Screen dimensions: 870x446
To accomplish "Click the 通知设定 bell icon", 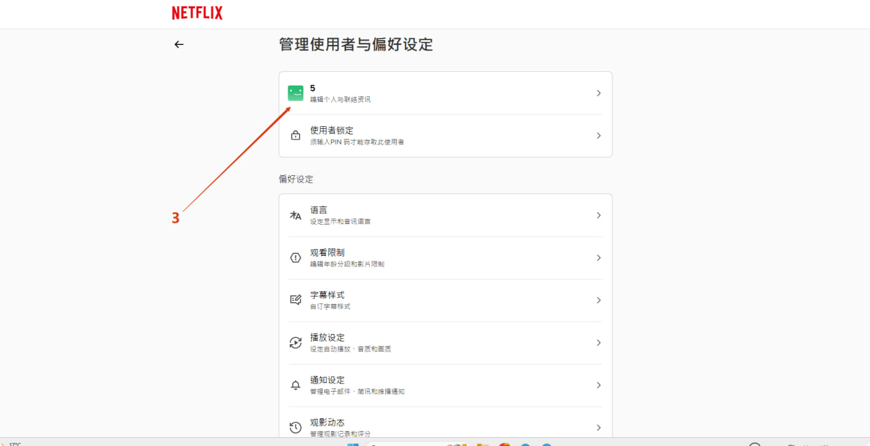I will [296, 385].
